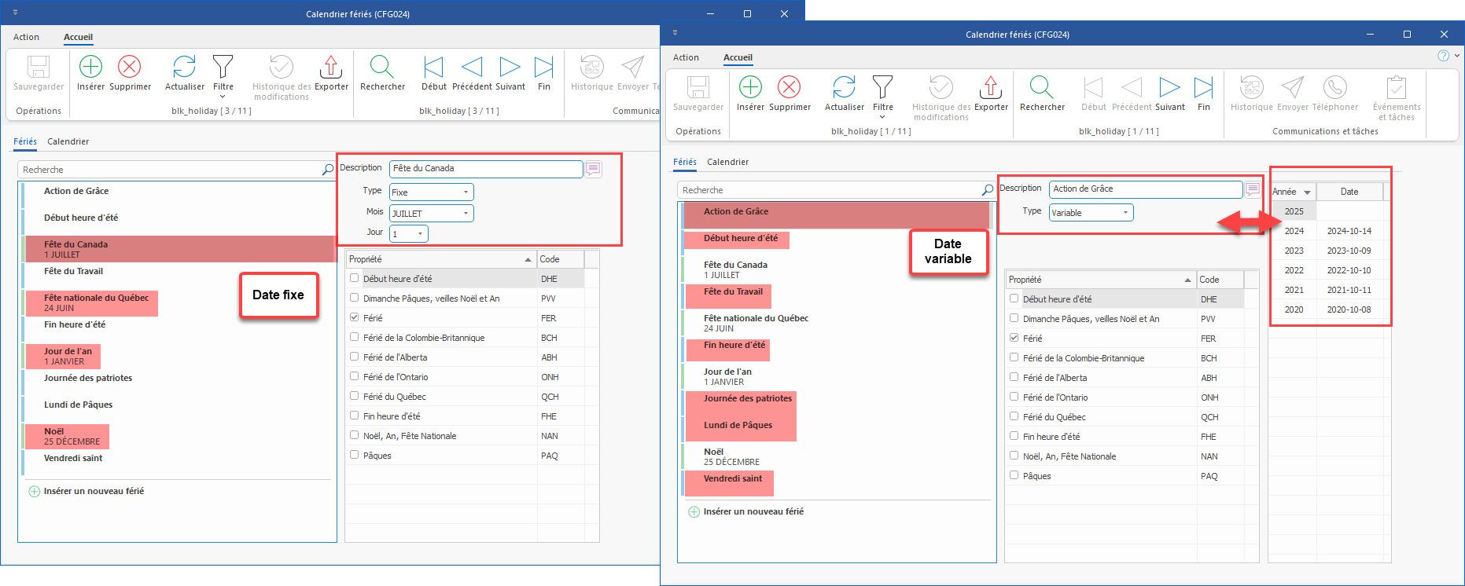Screen dimensions: 1465x586
Task: Tick Pâques checkbox in the Action de Grâce window
Action: [x=1014, y=475]
